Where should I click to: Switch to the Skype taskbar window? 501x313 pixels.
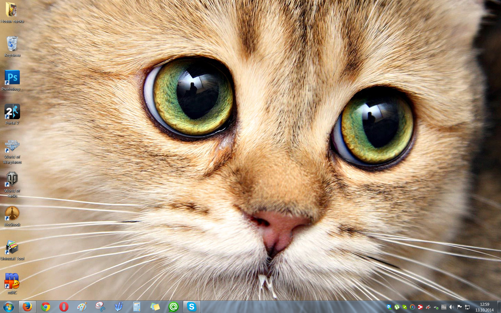pyautogui.click(x=192, y=307)
